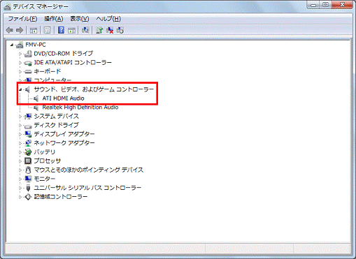Open the ファイル(F) menu
The height and width of the screenshot is (259, 356).
point(22,19)
